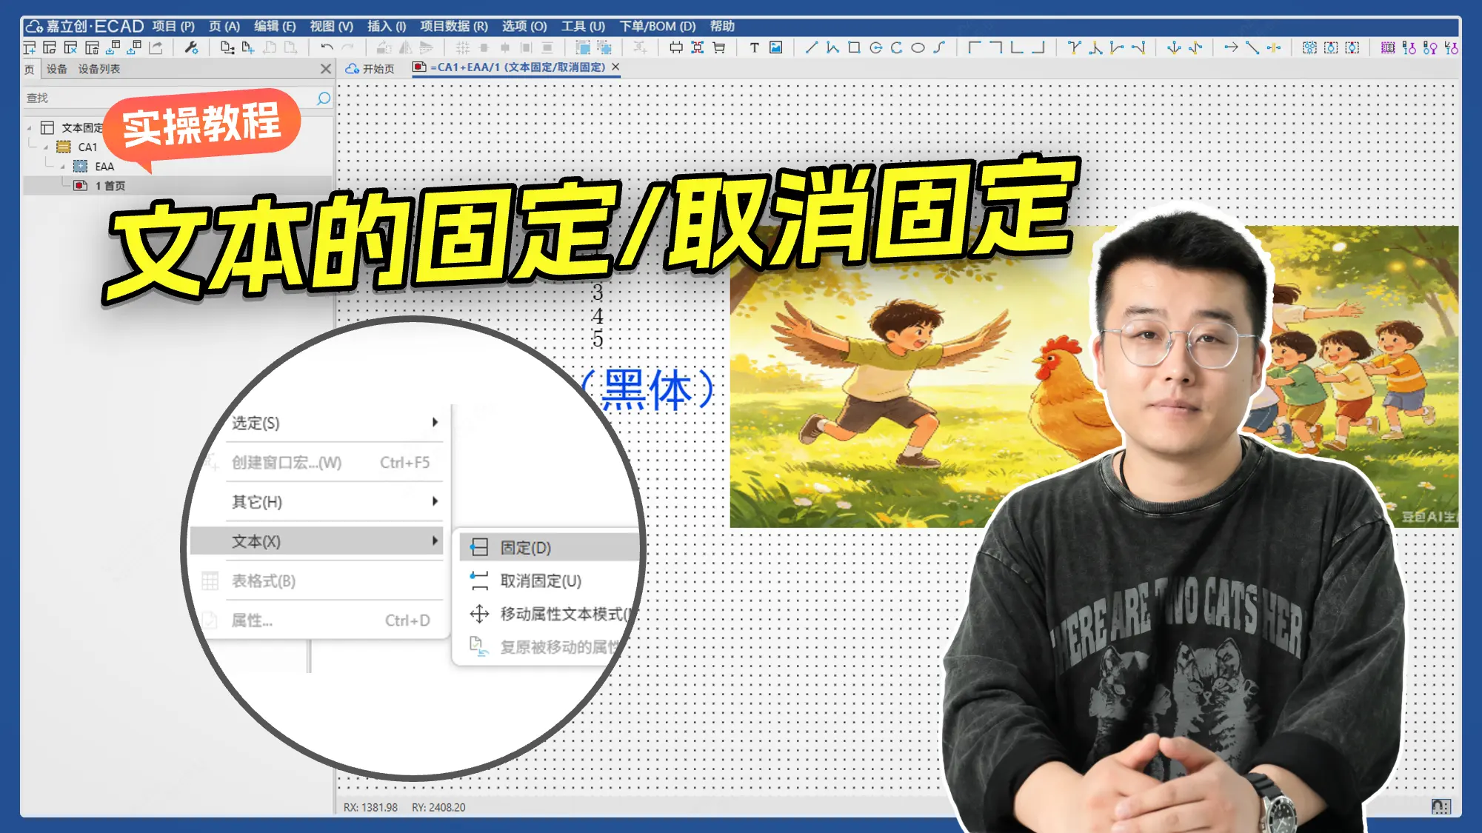Click the status bar icon at bottom right
The width and height of the screenshot is (1482, 833).
[x=1441, y=806]
